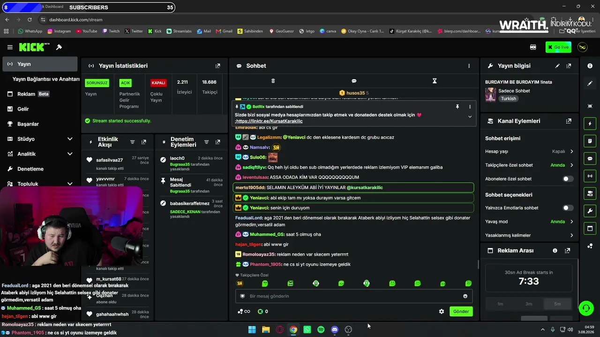Open the linktr.ee/KursatKarakilic link
This screenshot has width=600, height=337.
click(270, 121)
